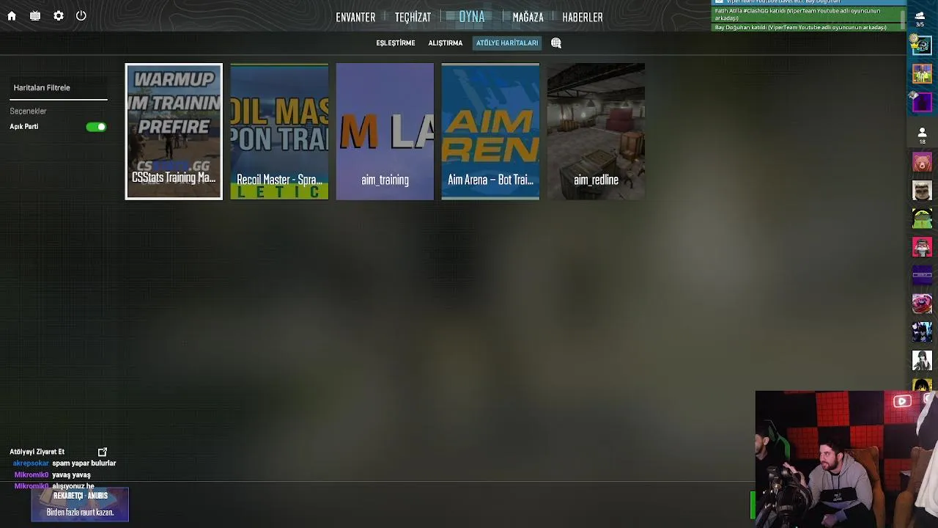The height and width of the screenshot is (528, 938).
Task: Select the CSStats Training Map card
Action: coord(174,131)
